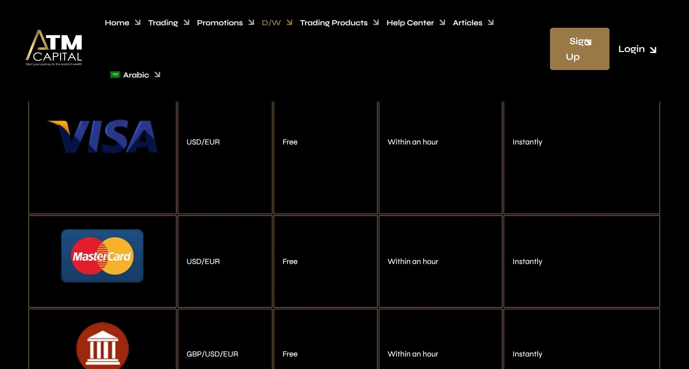Screen dimensions: 689x369
Task: Click Within an hour in VISA row
Action: 413,142
